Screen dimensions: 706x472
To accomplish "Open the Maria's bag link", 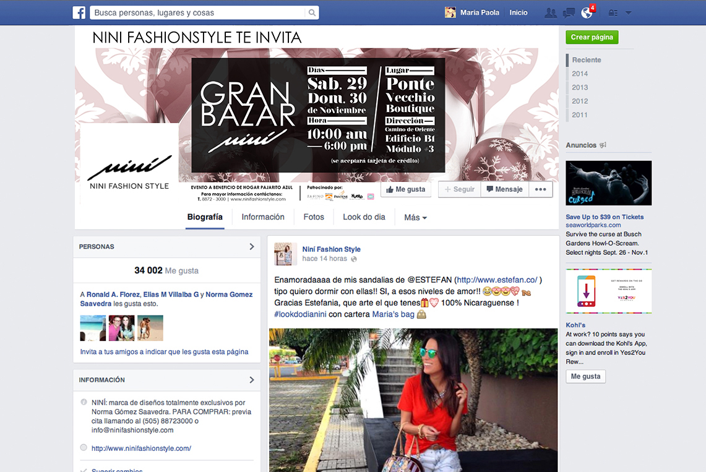I will (x=393, y=314).
